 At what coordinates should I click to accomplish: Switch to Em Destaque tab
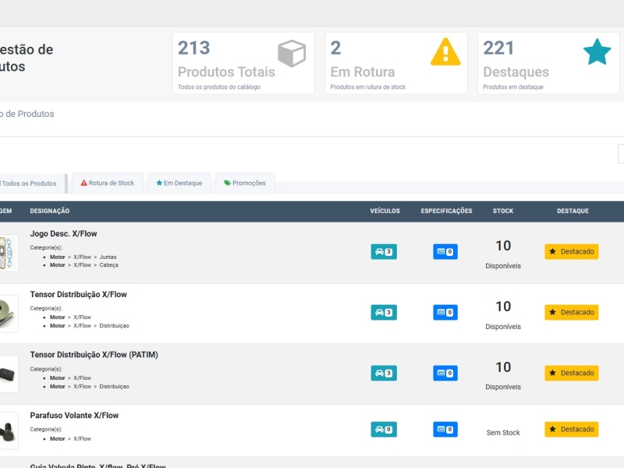179,183
